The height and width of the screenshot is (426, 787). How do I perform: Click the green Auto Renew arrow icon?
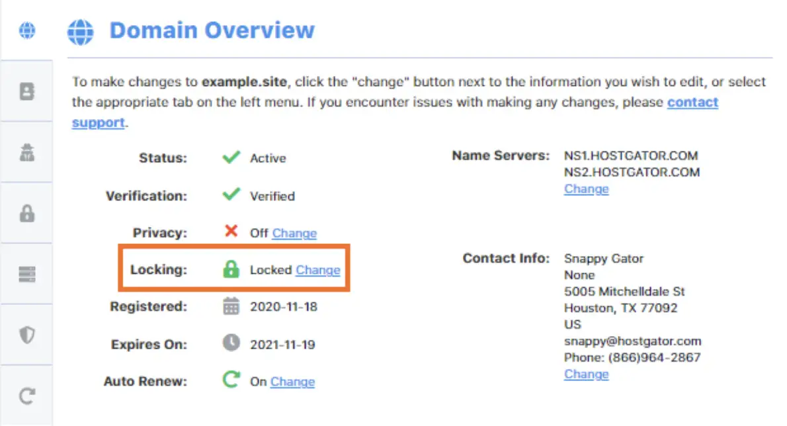click(x=231, y=379)
